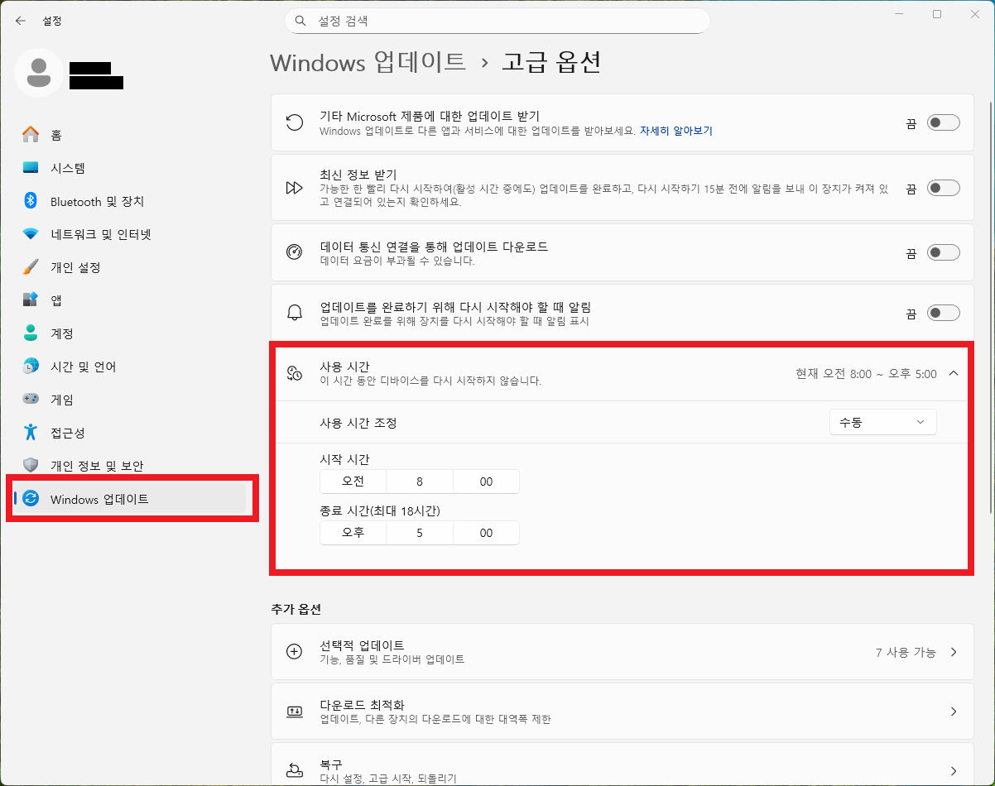Click the Windows 업데이트 sync icon

(x=31, y=499)
